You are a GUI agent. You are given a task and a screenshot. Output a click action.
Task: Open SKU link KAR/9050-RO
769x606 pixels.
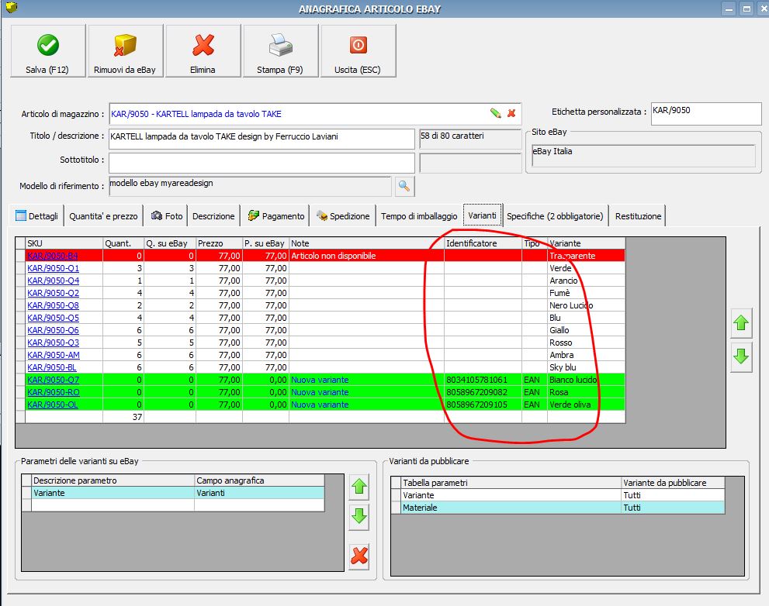tap(54, 392)
